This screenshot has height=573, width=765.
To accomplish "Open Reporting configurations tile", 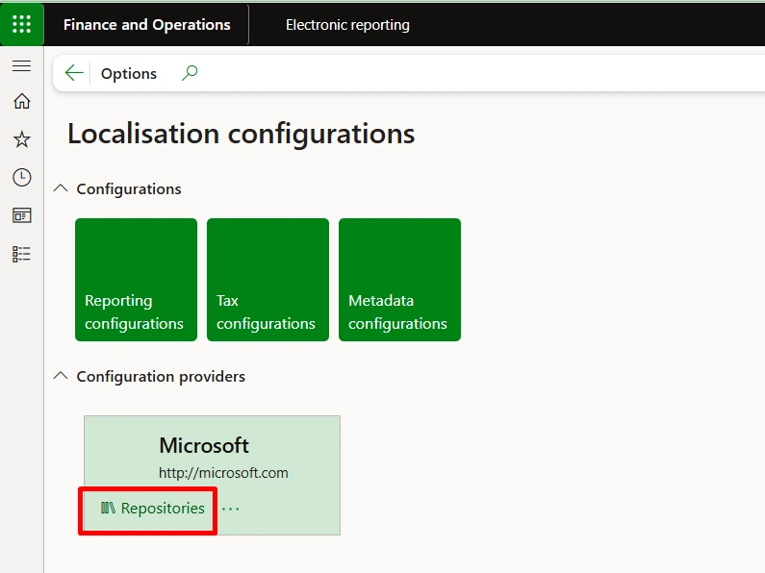I will (x=136, y=280).
